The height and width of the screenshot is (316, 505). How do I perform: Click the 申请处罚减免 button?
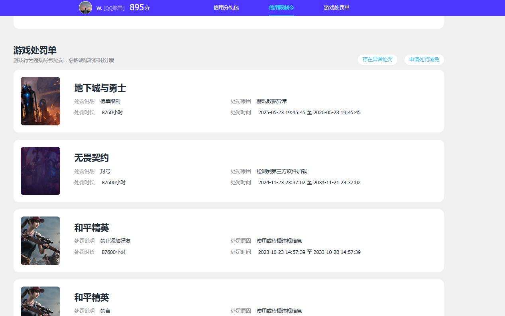pos(424,60)
